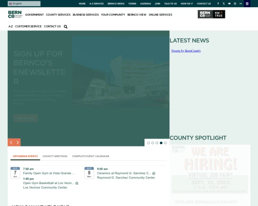
Task: Select third carousel slide dot
Action: (157, 143)
